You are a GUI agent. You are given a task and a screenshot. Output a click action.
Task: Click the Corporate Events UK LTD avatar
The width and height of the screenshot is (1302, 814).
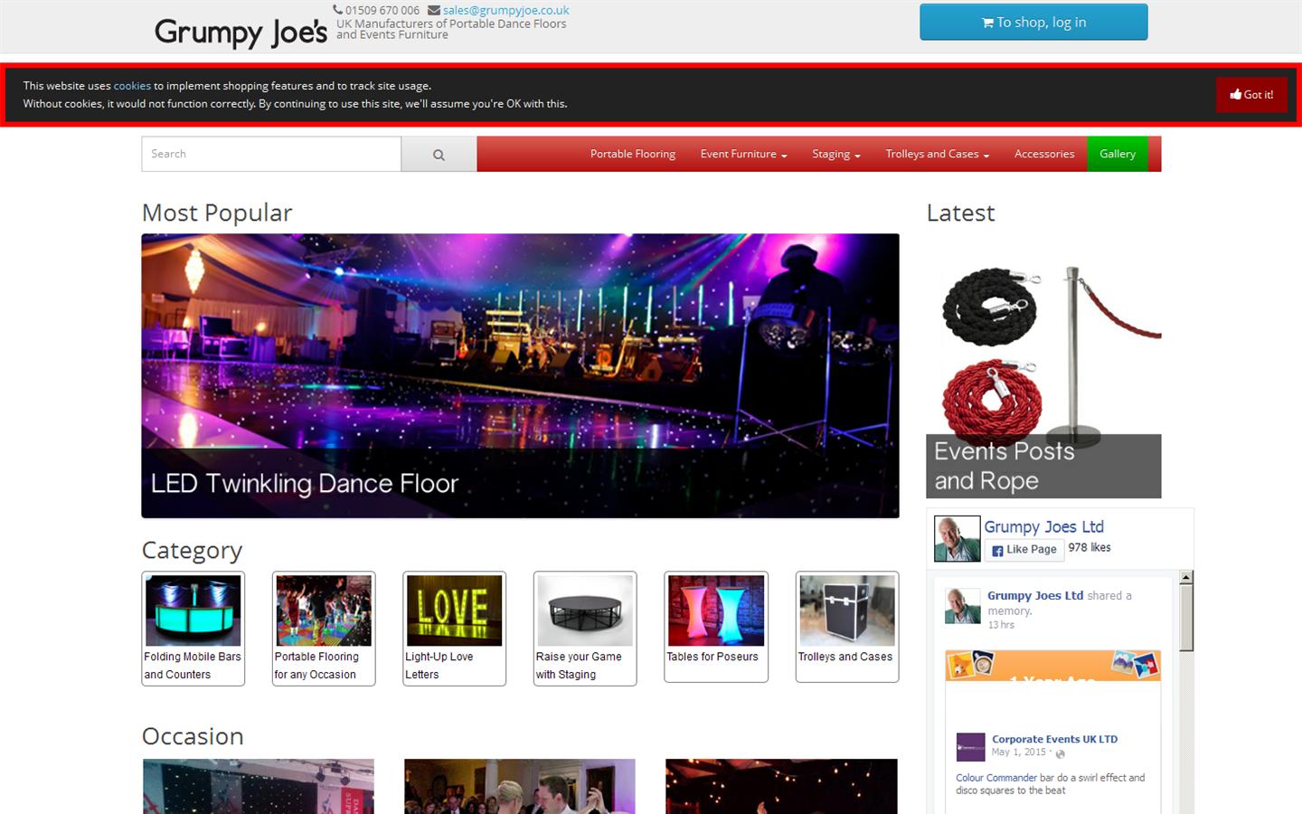pyautogui.click(x=970, y=747)
